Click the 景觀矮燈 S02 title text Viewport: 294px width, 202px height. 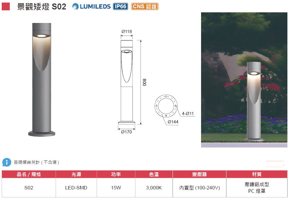point(42,7)
